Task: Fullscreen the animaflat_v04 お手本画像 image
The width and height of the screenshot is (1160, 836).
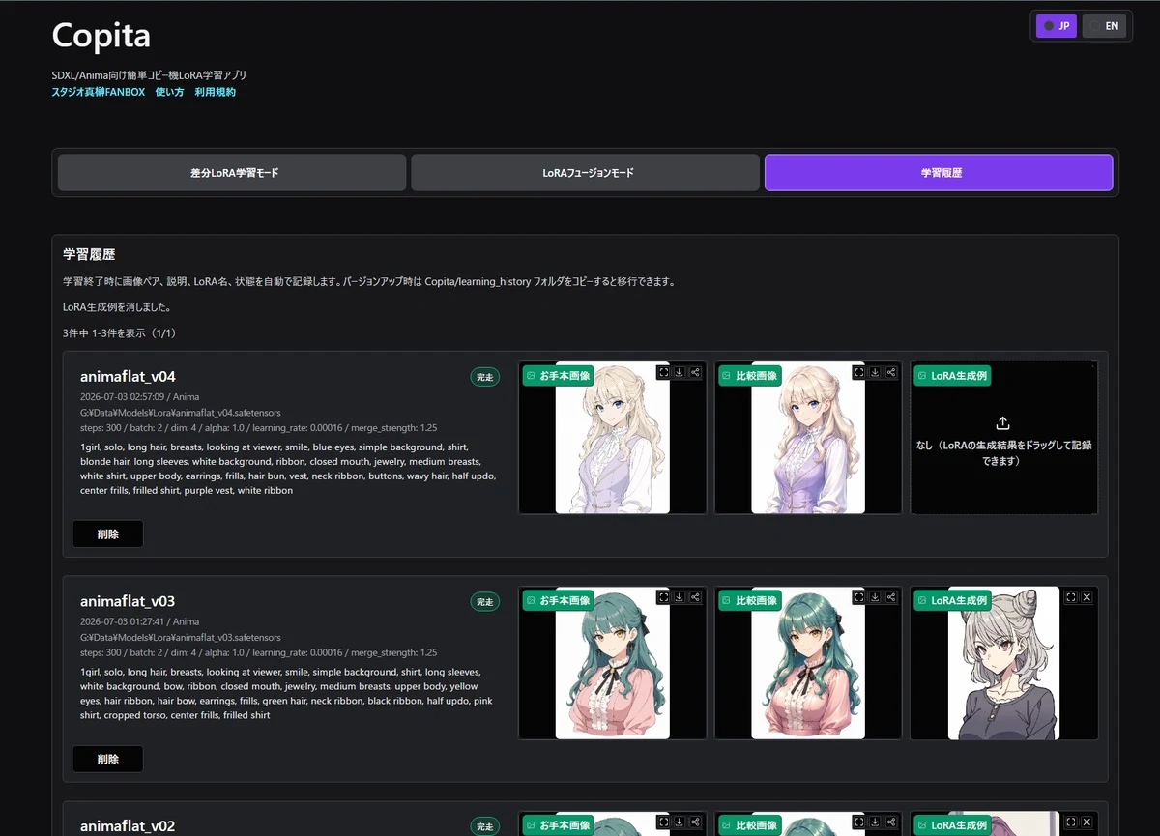Action: 663,372
